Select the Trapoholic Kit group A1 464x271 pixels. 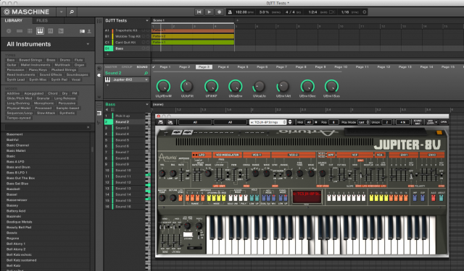click(127, 30)
